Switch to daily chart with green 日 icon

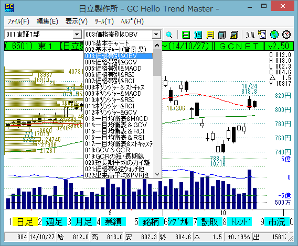point(186,35)
